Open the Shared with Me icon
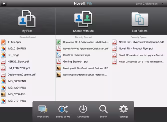The width and height of the screenshot is (167, 122). pos(83,19)
